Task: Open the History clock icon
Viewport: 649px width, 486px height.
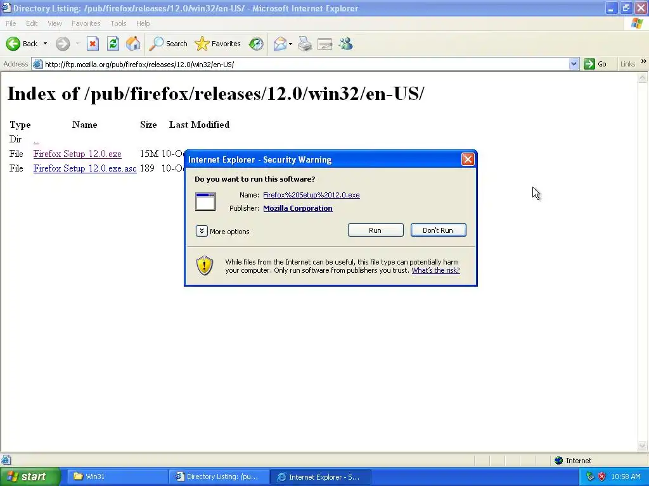Action: tap(256, 44)
